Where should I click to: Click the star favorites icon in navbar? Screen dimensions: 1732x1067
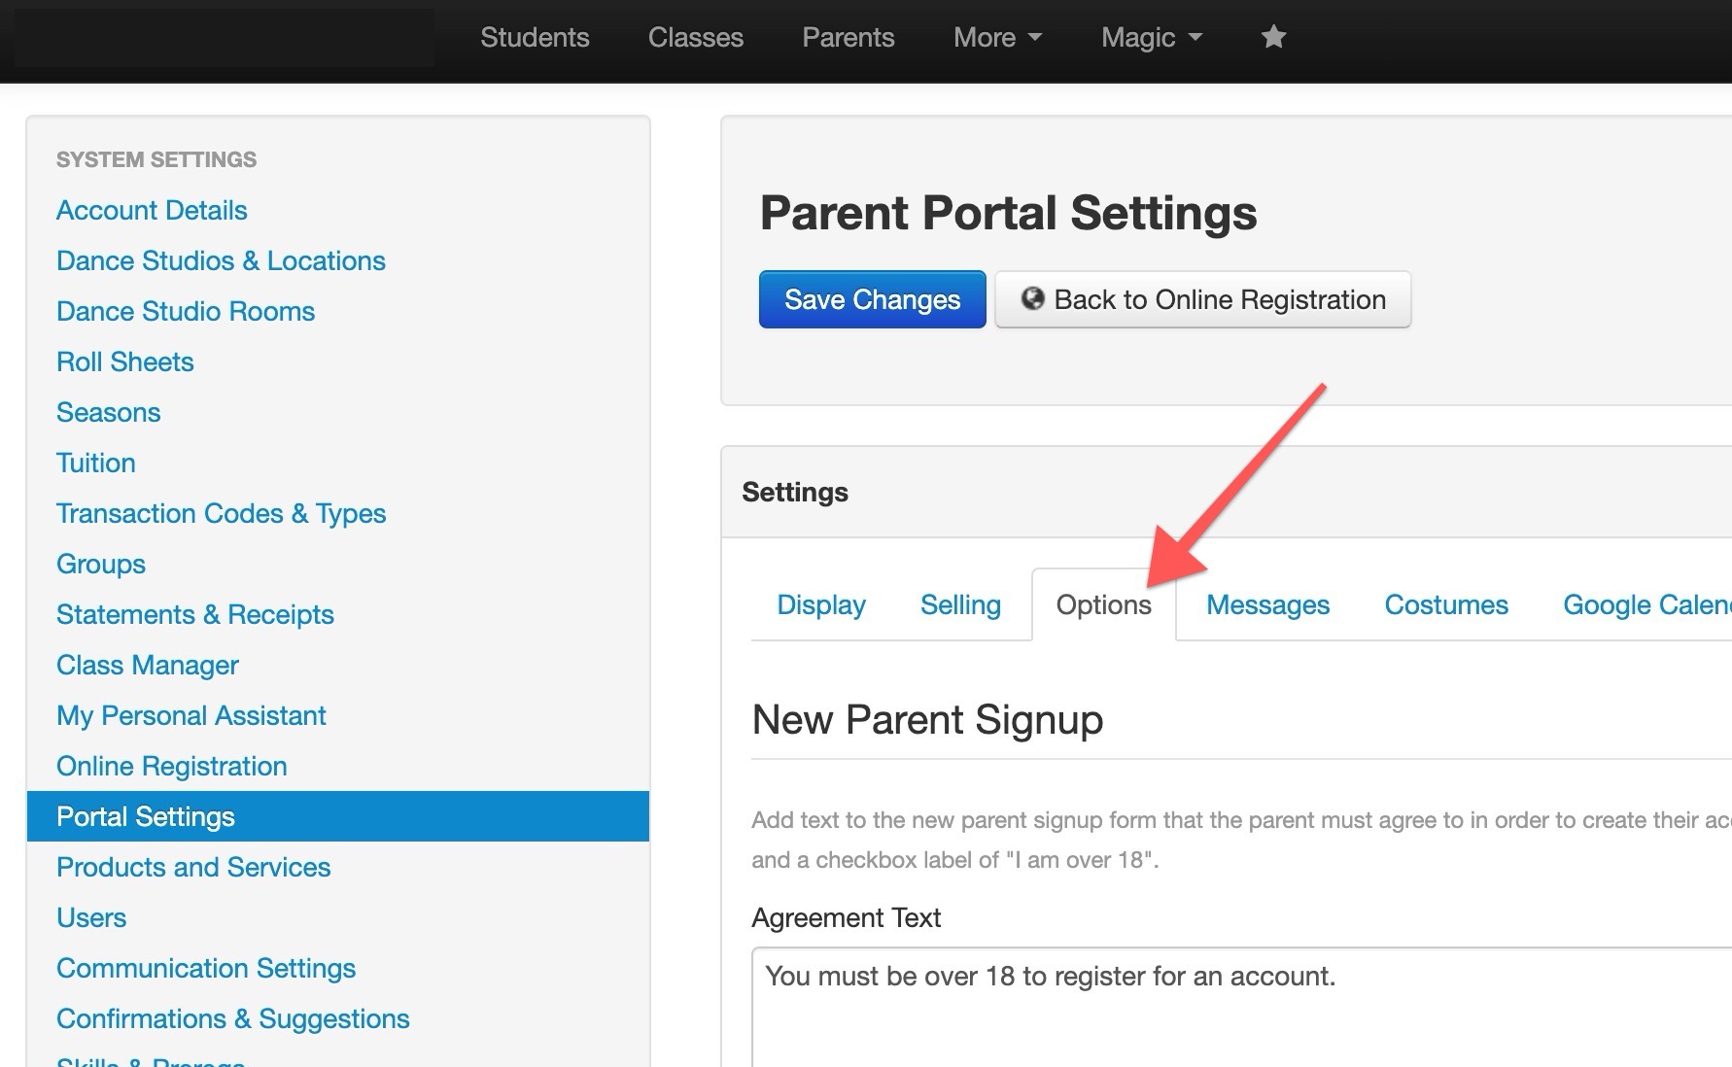[x=1273, y=37]
